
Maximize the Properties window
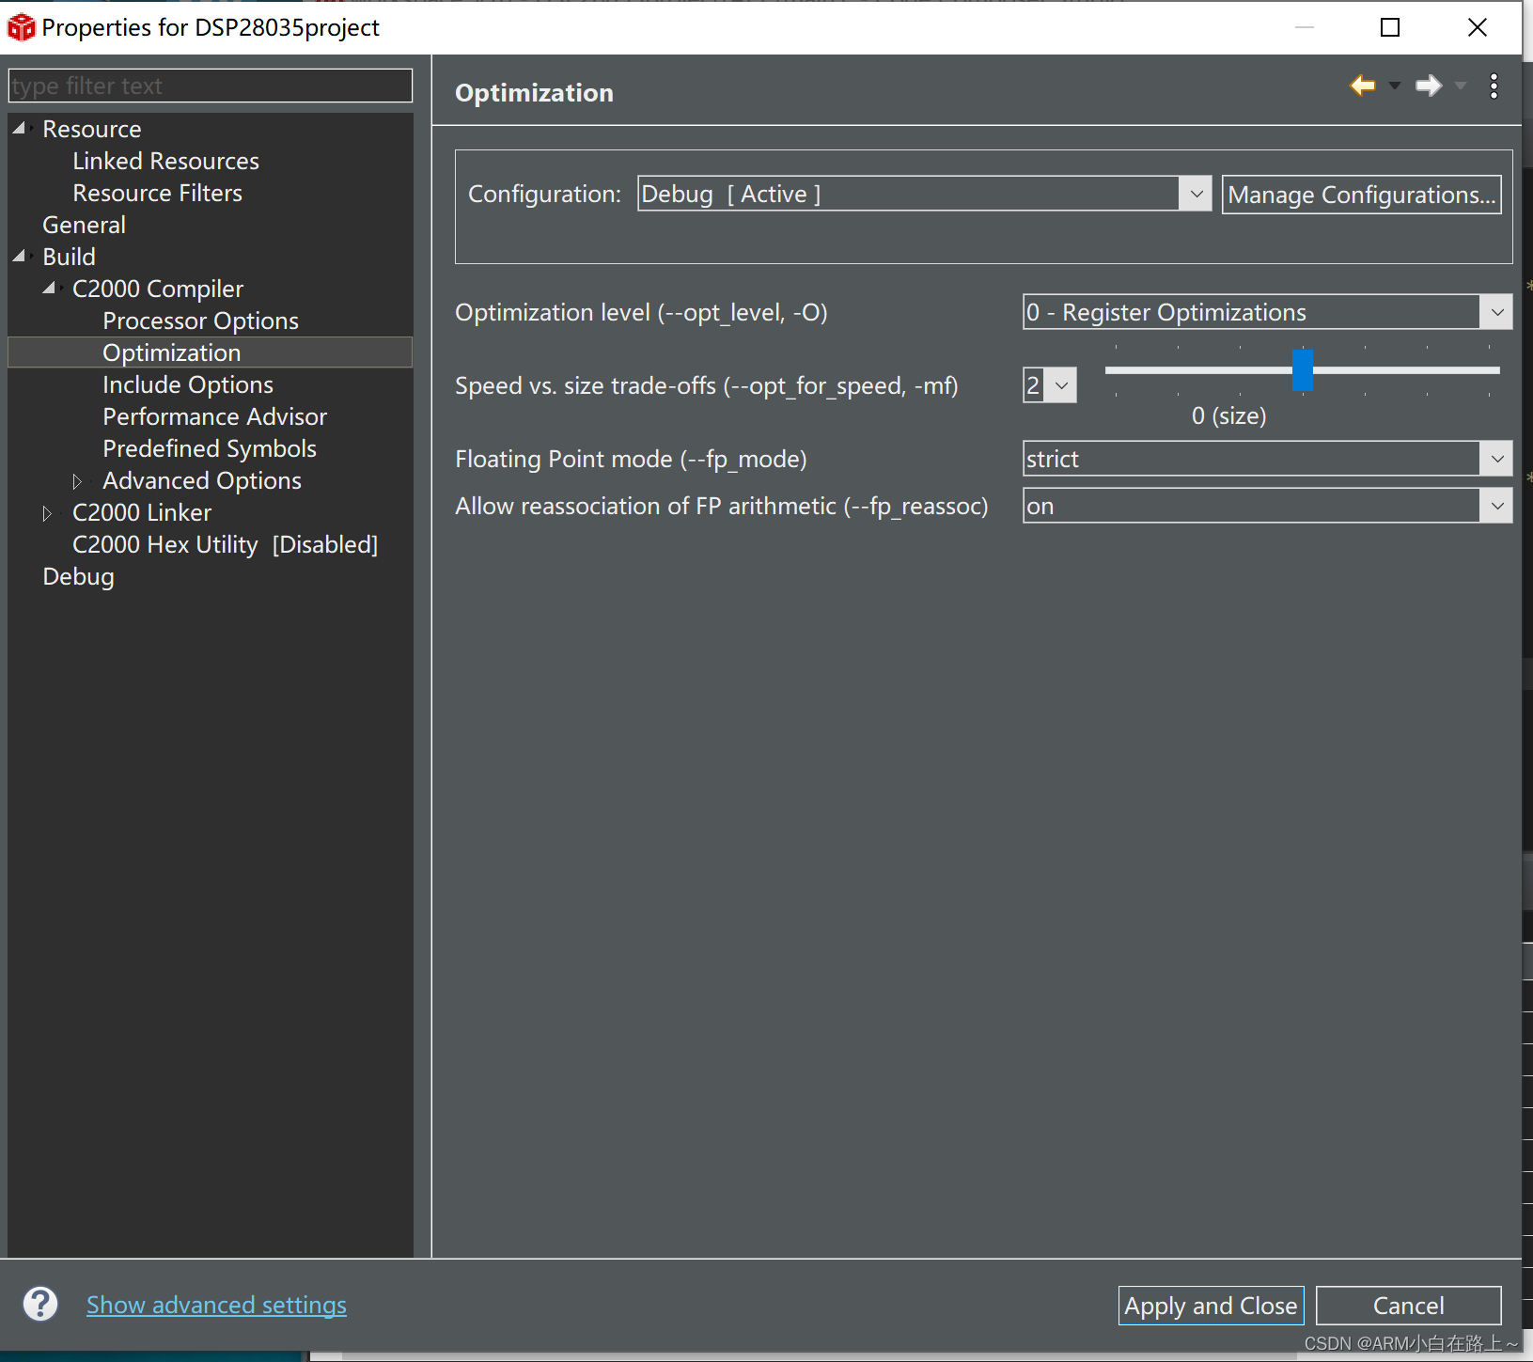pyautogui.click(x=1390, y=27)
